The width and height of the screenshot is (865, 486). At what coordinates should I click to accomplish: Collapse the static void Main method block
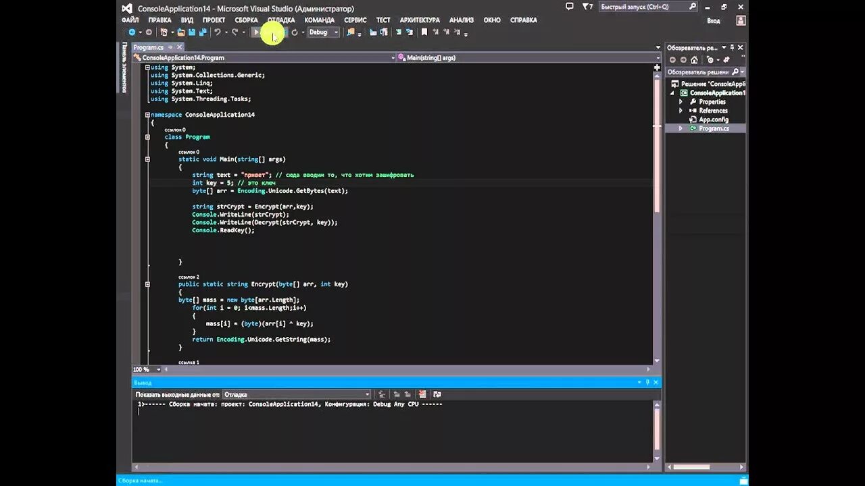[147, 159]
